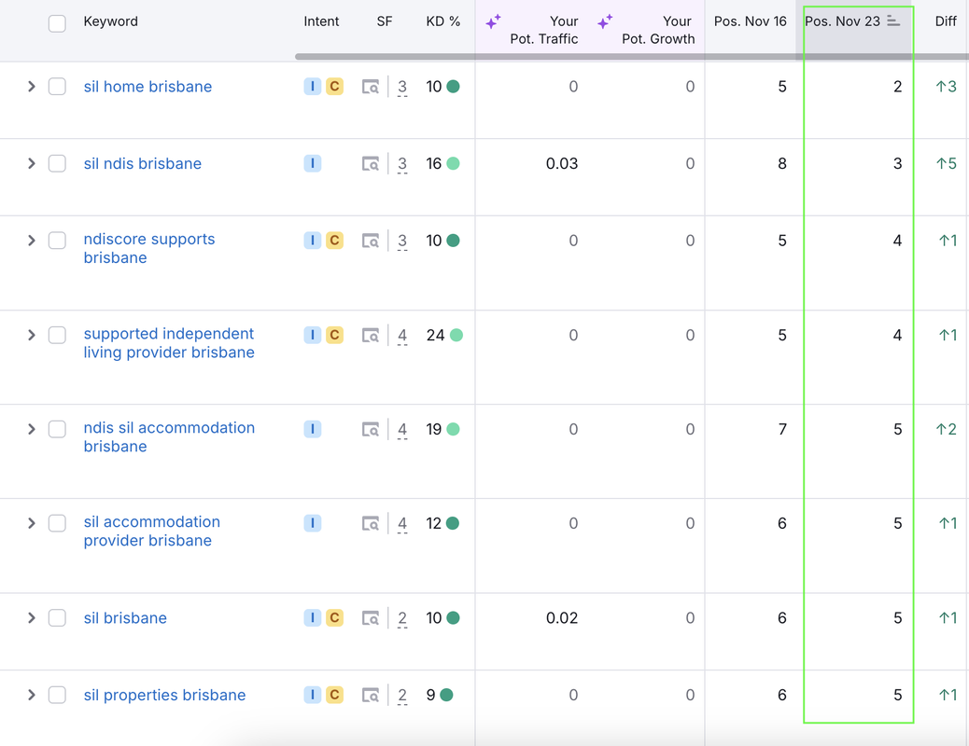Image resolution: width=969 pixels, height=746 pixels.
Task: Expand supported independent living provider brisbane row
Action: pyautogui.click(x=32, y=335)
